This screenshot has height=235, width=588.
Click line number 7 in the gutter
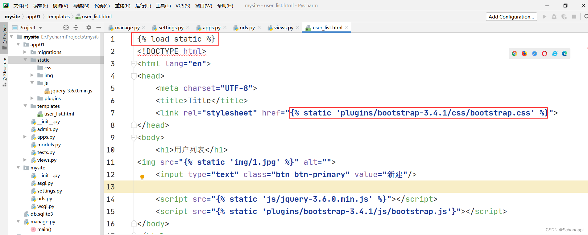click(113, 113)
